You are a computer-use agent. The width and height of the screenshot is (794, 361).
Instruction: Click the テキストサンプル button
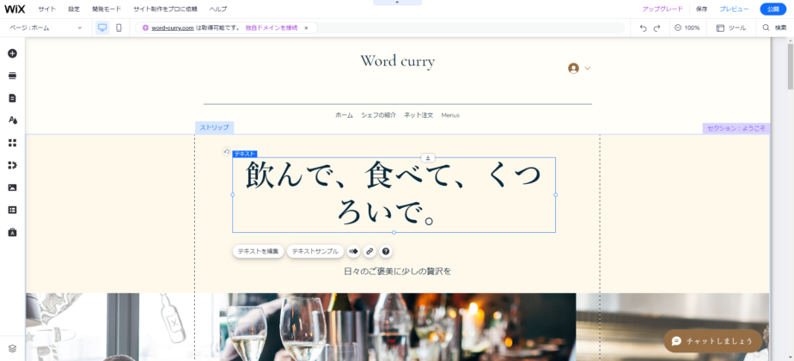pyautogui.click(x=315, y=251)
